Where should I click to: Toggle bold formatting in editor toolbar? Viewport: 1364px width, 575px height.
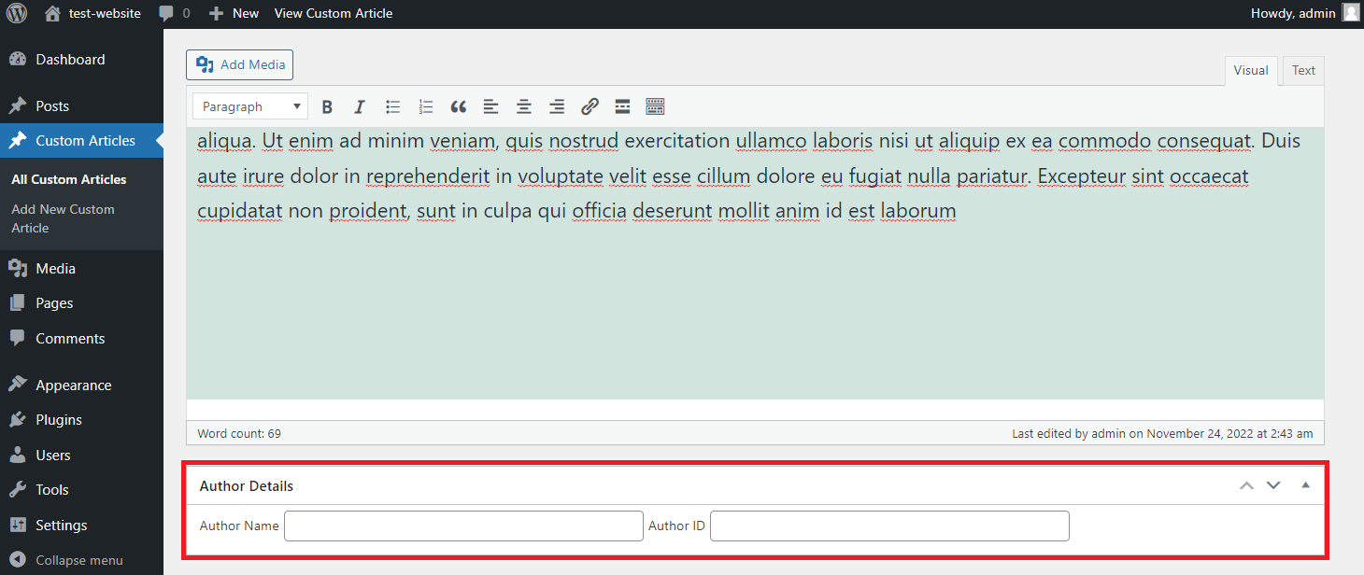[x=327, y=106]
